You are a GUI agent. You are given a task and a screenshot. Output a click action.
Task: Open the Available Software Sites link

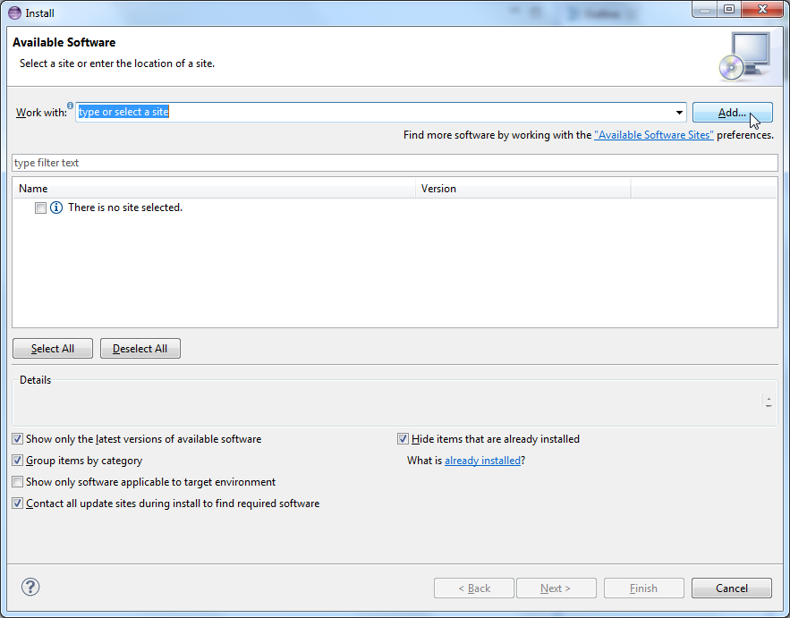click(653, 135)
